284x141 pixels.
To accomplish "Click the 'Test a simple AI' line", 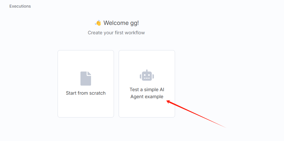I will point(147,90).
